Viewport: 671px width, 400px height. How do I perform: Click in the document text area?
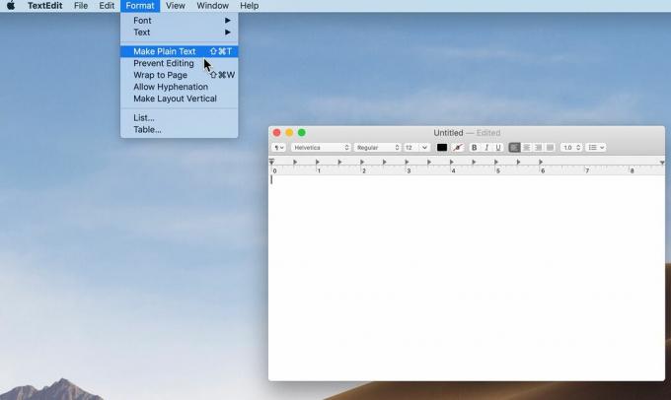[467, 278]
